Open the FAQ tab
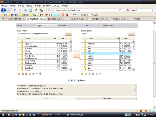Image resolution: width=156 pixels, height=117 pixels. [x=93, y=25]
